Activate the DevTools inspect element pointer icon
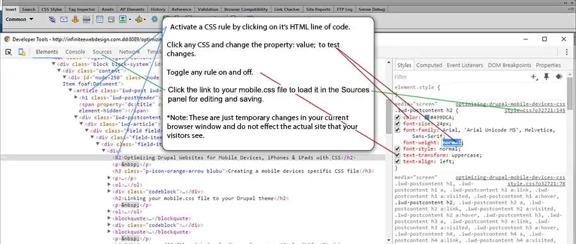Image resolution: width=576 pixels, height=244 pixels. pyautogui.click(x=8, y=52)
